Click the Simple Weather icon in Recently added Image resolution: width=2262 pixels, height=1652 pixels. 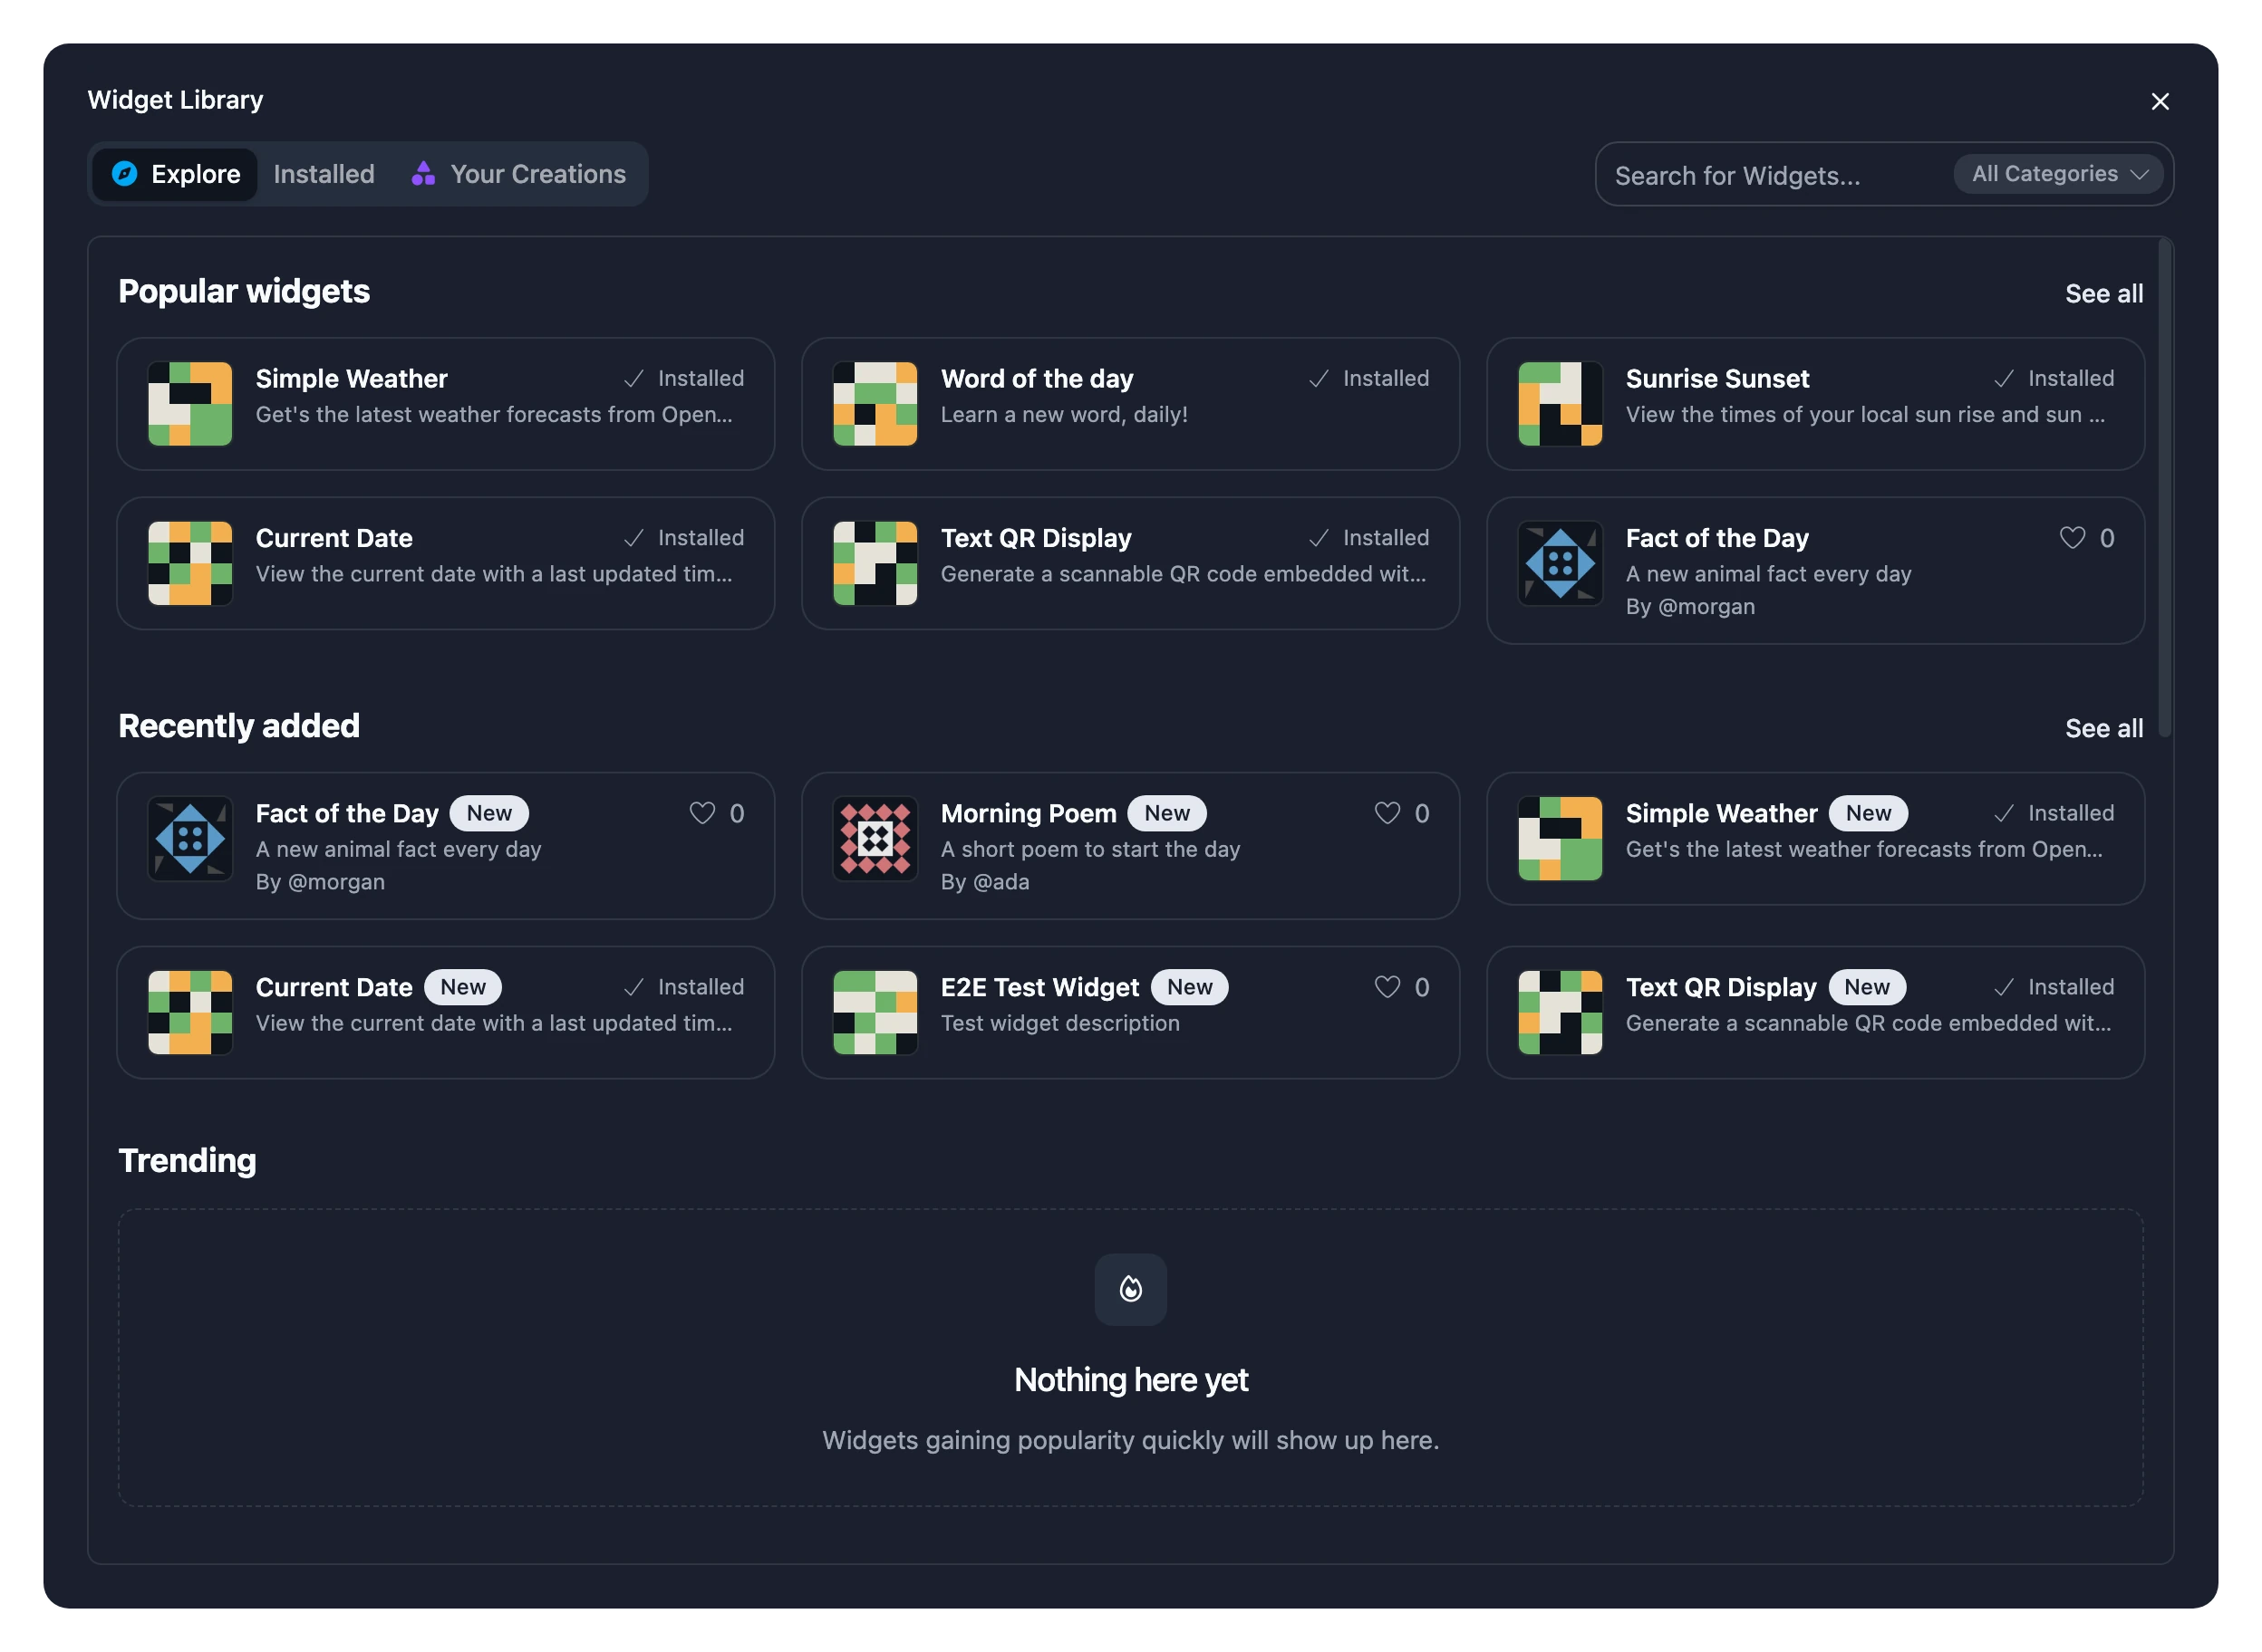tap(1561, 838)
